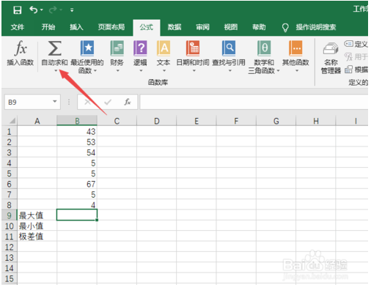The width and height of the screenshot is (371, 285).
Task: Select the 公式 tab
Action: click(x=147, y=27)
